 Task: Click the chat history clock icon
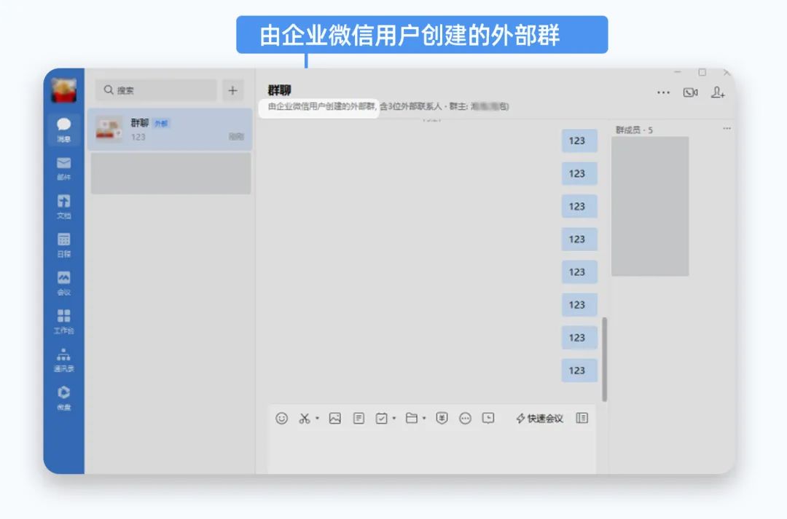pyautogui.click(x=488, y=419)
